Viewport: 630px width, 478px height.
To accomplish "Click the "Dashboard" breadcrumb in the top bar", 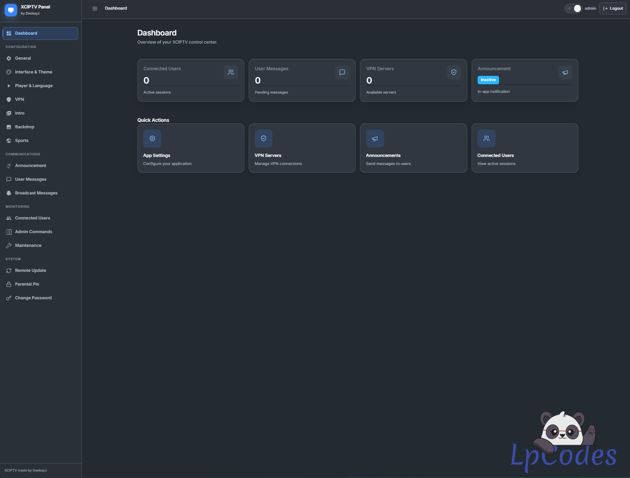I will pos(116,8).
